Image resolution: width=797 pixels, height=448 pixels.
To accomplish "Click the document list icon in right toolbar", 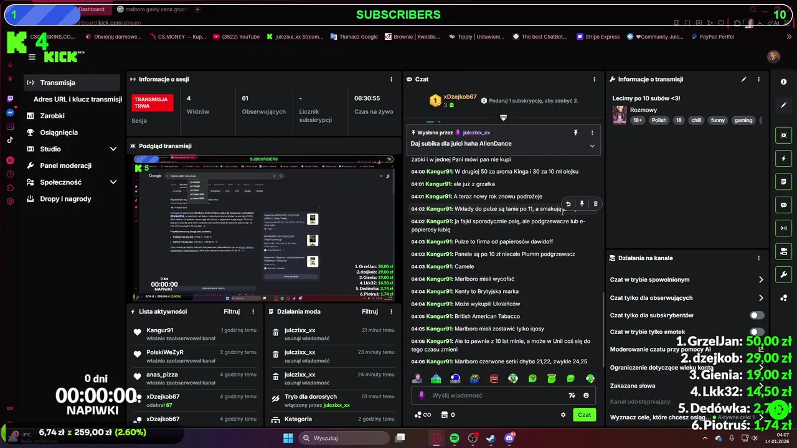I will 783,182.
